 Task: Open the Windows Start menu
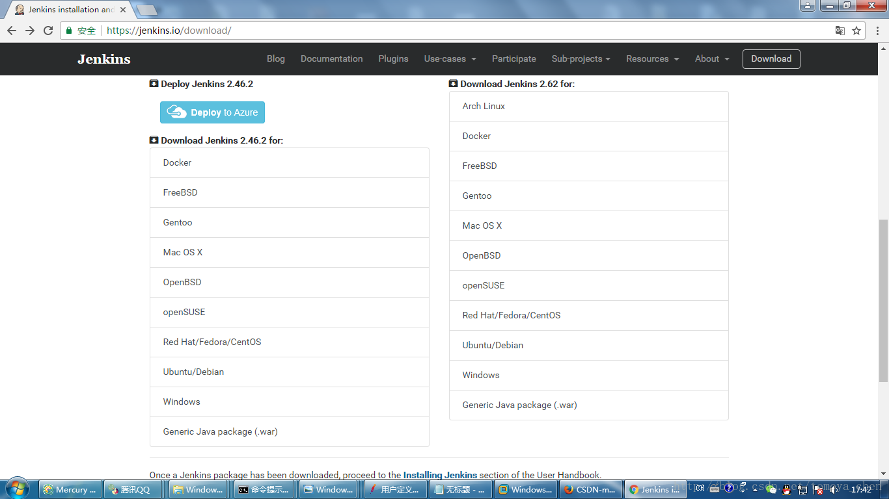coord(18,489)
